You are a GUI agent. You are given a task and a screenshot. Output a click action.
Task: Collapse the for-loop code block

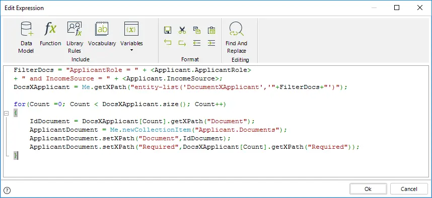(x=7, y=113)
